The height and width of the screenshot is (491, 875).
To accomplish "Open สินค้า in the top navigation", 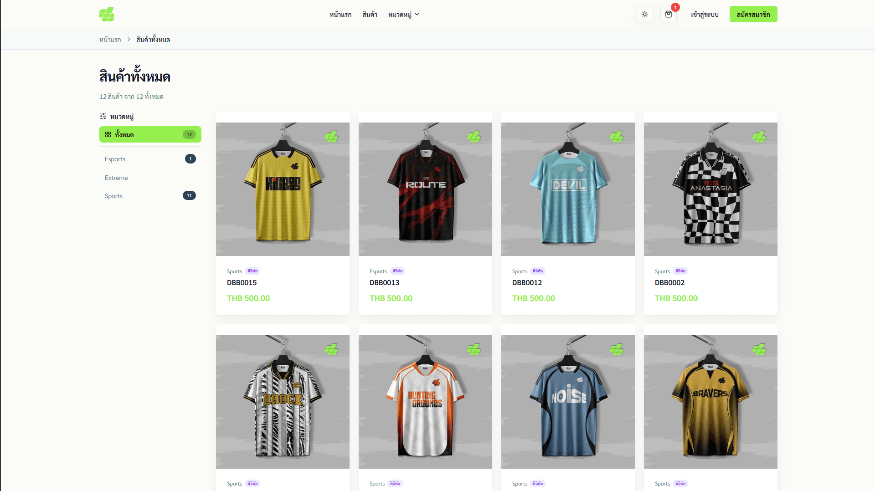I will point(370,15).
